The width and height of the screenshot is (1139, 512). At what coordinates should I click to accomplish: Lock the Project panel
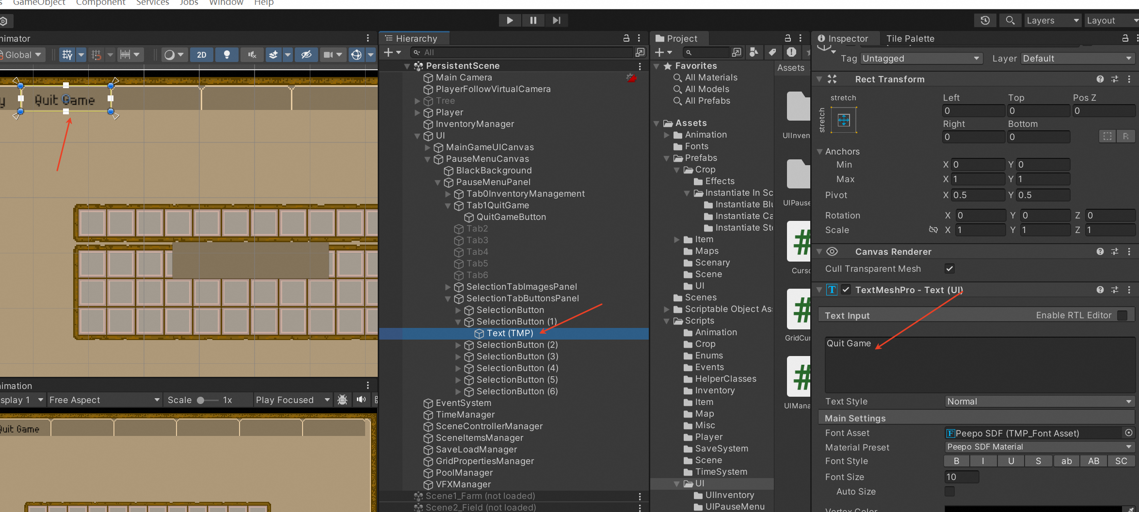pyautogui.click(x=787, y=38)
